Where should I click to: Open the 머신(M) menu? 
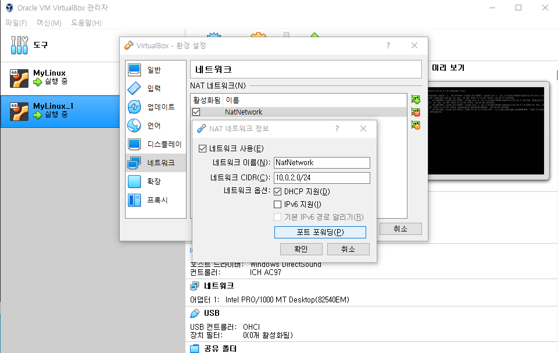[49, 23]
